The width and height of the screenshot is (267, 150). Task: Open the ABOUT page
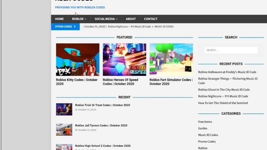(131, 19)
